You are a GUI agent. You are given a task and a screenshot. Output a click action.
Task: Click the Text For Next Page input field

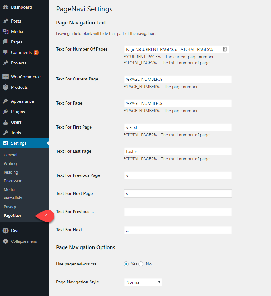click(x=178, y=193)
